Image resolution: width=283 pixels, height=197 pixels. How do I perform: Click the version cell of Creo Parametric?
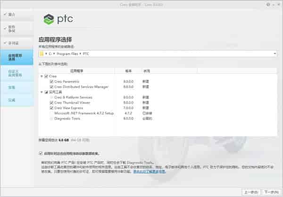pos(128,82)
